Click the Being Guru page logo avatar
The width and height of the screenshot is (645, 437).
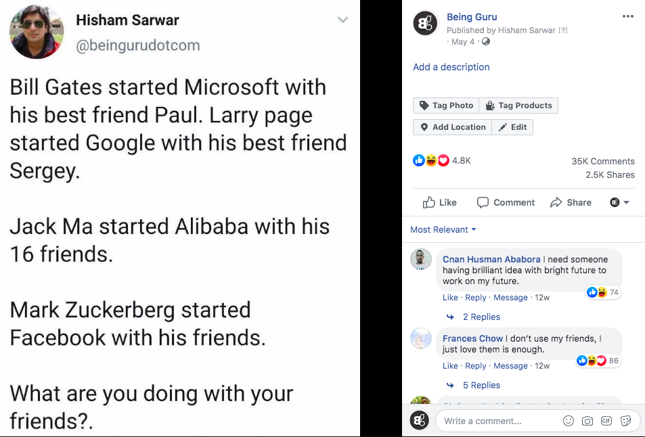pos(425,24)
